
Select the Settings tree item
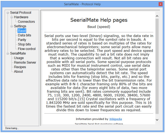[x=20, y=26]
